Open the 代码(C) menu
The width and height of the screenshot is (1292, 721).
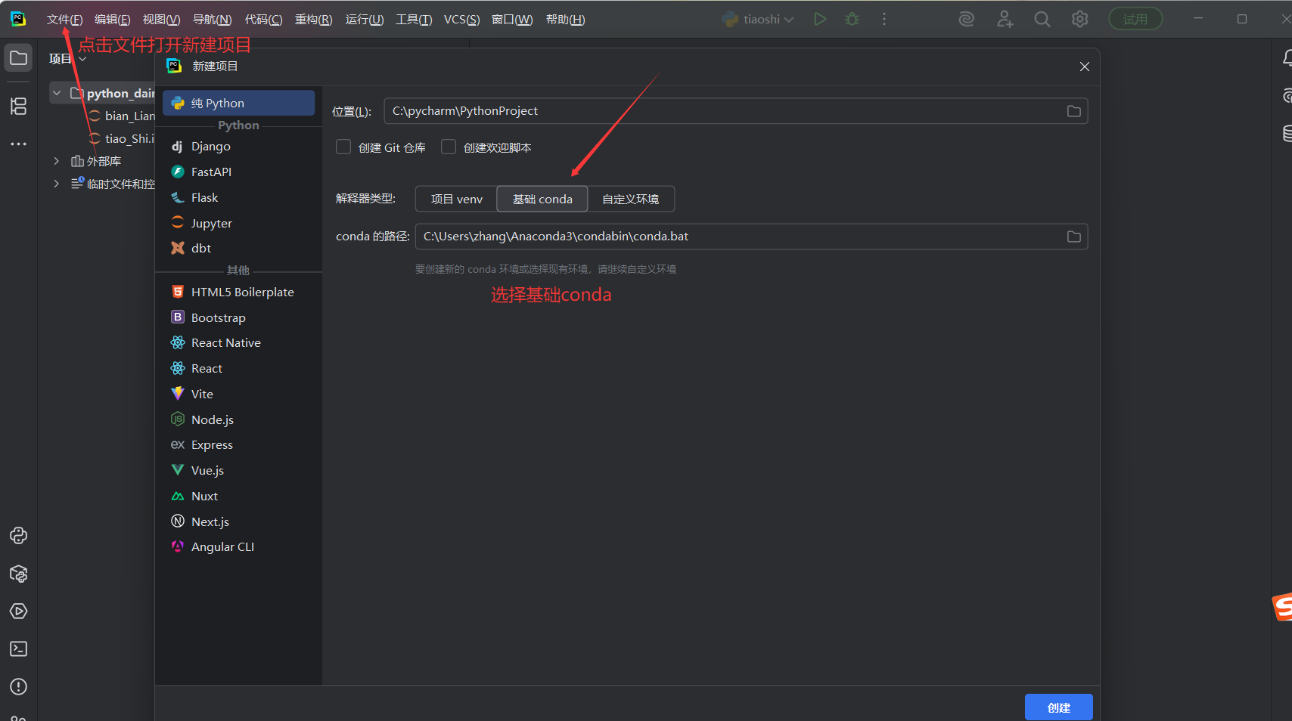point(263,20)
